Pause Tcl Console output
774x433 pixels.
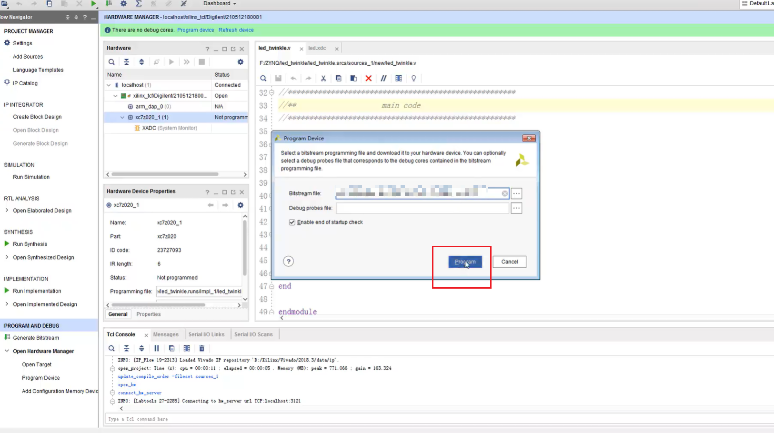pyautogui.click(x=157, y=348)
